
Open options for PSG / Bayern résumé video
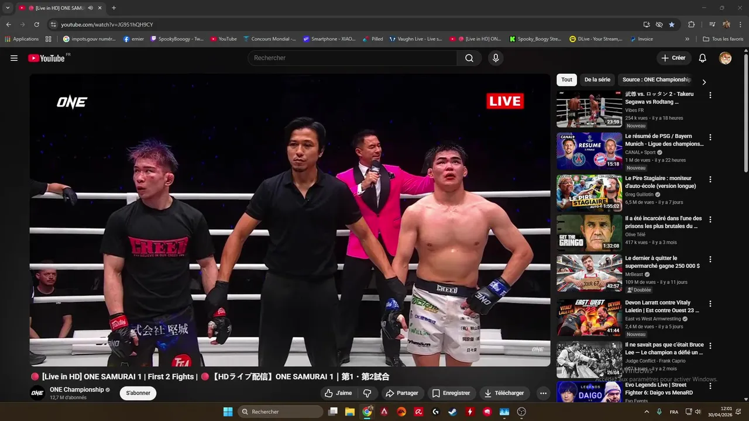[710, 137]
